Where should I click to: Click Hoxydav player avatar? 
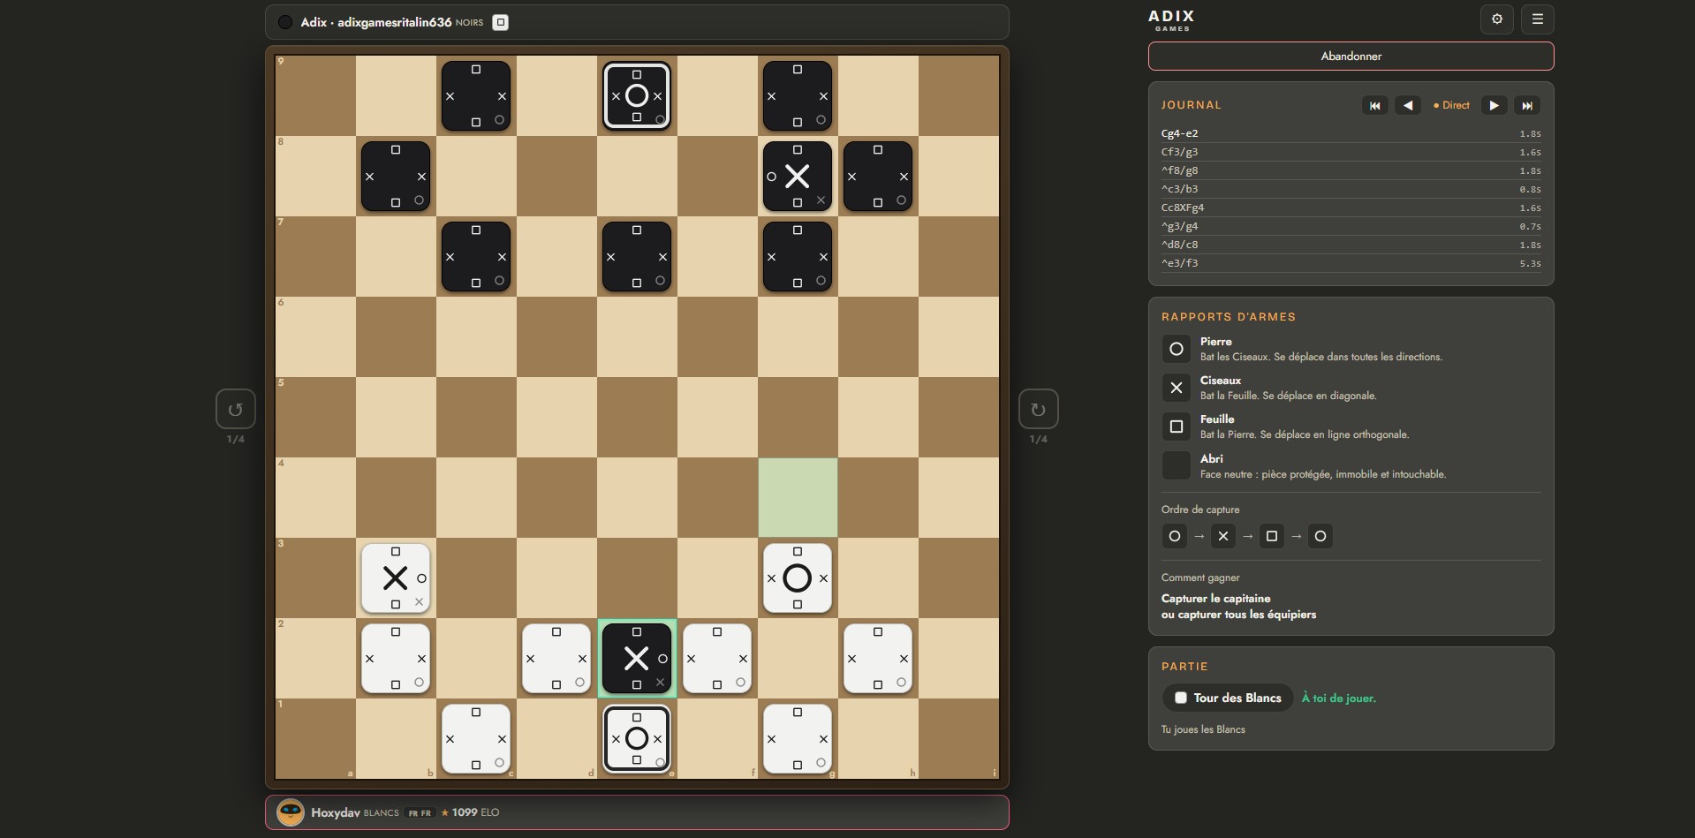click(291, 812)
